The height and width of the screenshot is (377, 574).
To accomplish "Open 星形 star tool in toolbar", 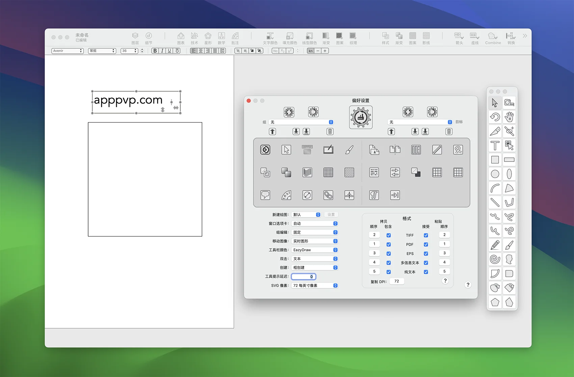I will coord(208,39).
